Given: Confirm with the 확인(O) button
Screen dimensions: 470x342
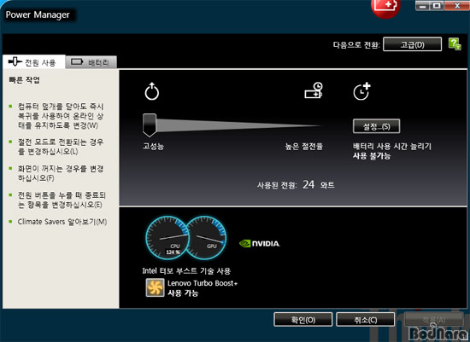Looking at the screenshot, I should click(303, 320).
